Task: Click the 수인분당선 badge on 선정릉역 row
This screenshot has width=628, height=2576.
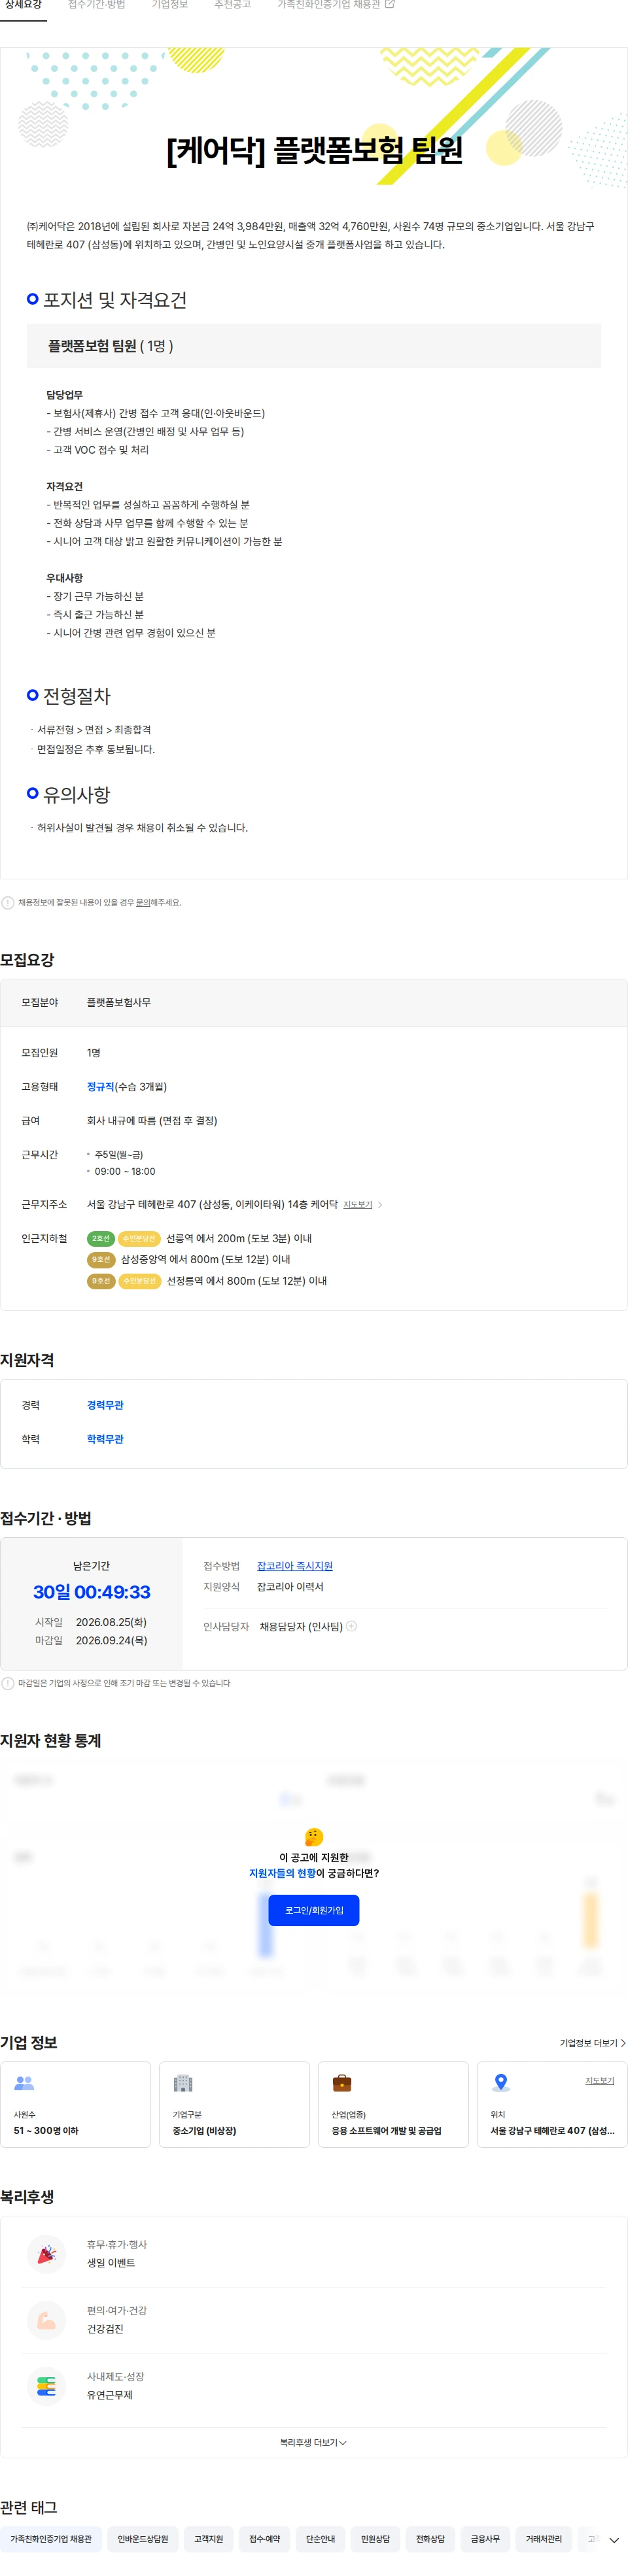Action: click(139, 1280)
